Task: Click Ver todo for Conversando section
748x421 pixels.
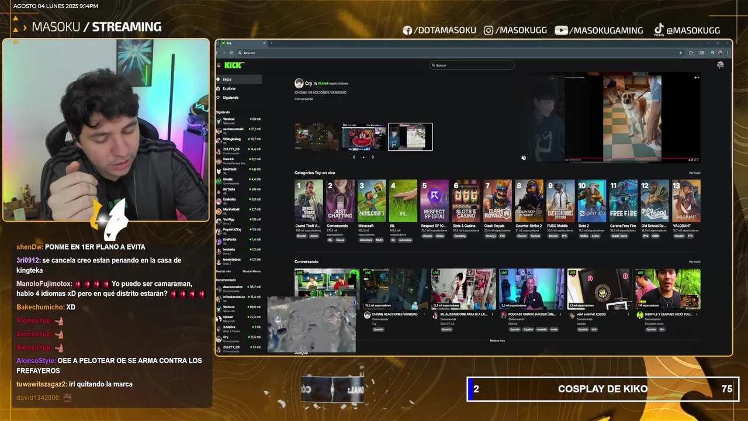Action: [x=694, y=262]
